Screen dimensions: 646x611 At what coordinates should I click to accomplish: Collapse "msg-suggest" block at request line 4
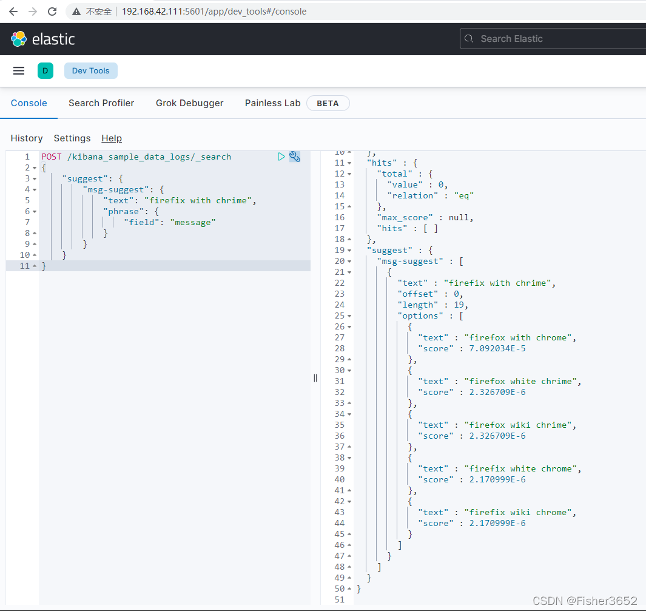tap(35, 190)
